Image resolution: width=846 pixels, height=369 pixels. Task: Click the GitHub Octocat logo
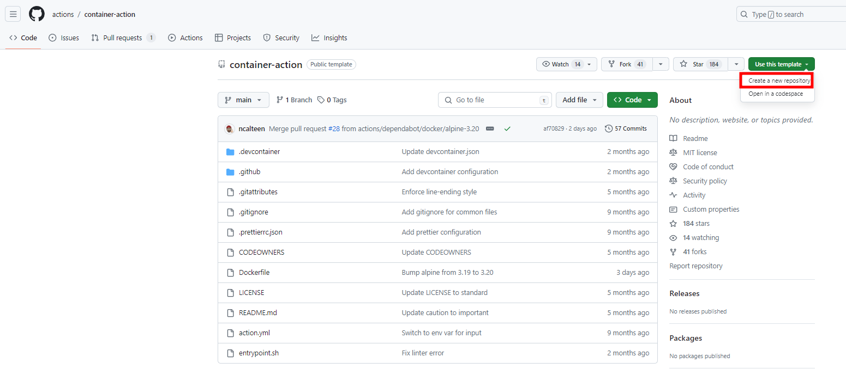37,14
